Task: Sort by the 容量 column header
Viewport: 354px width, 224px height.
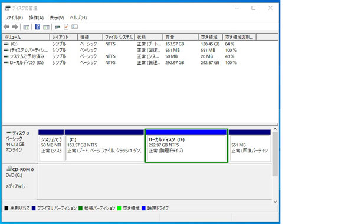Action: pos(181,37)
